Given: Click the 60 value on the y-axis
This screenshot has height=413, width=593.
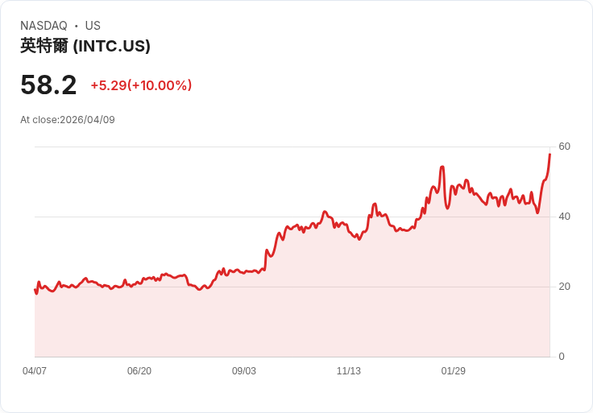Looking at the screenshot, I should [564, 147].
